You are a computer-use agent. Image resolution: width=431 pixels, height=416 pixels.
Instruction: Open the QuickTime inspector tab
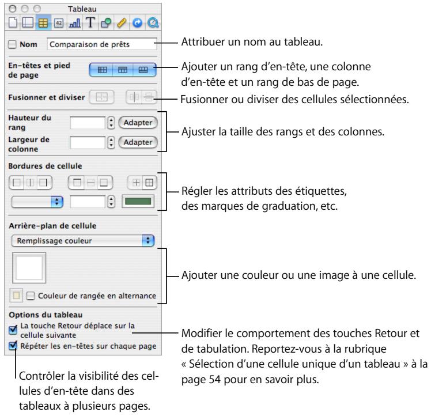point(153,23)
